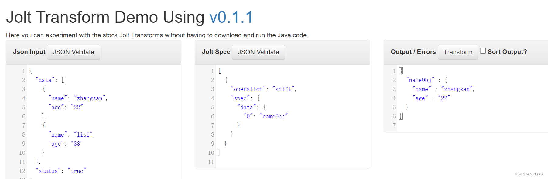The image size is (548, 179).
Task: Click line number 12 in Json Input gutter
Action: pos(22,171)
